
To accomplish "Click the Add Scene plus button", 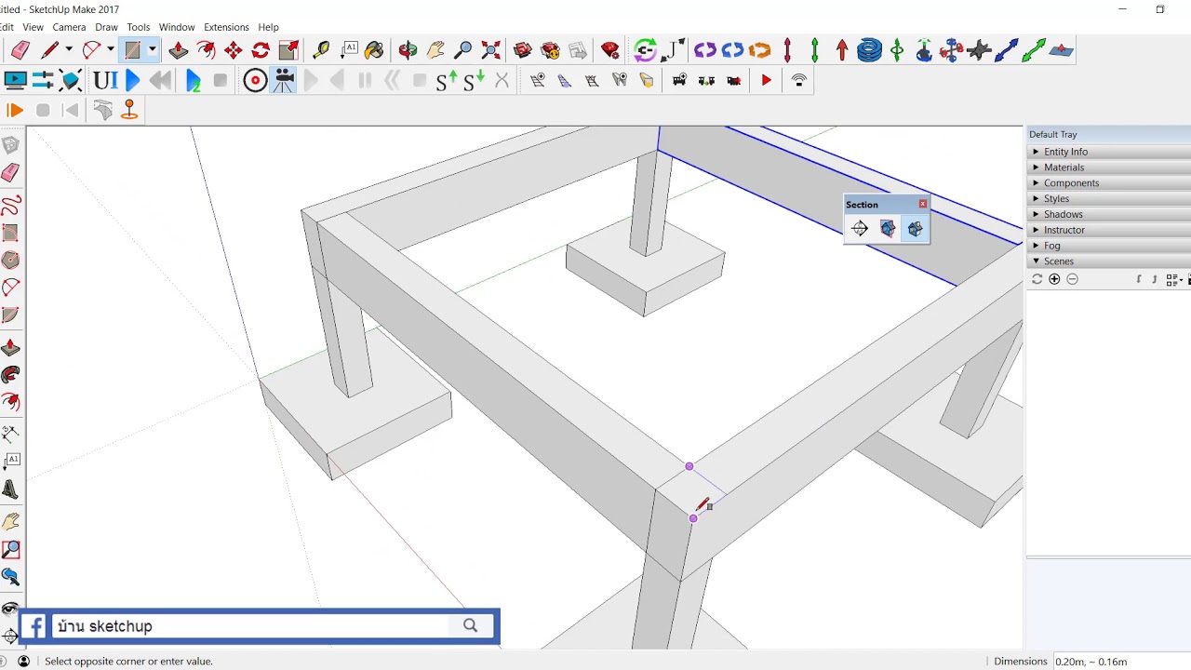I will tap(1054, 279).
